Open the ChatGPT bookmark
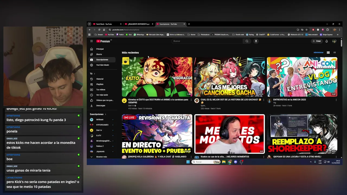This screenshot has height=195, width=347. [x=261, y=35]
